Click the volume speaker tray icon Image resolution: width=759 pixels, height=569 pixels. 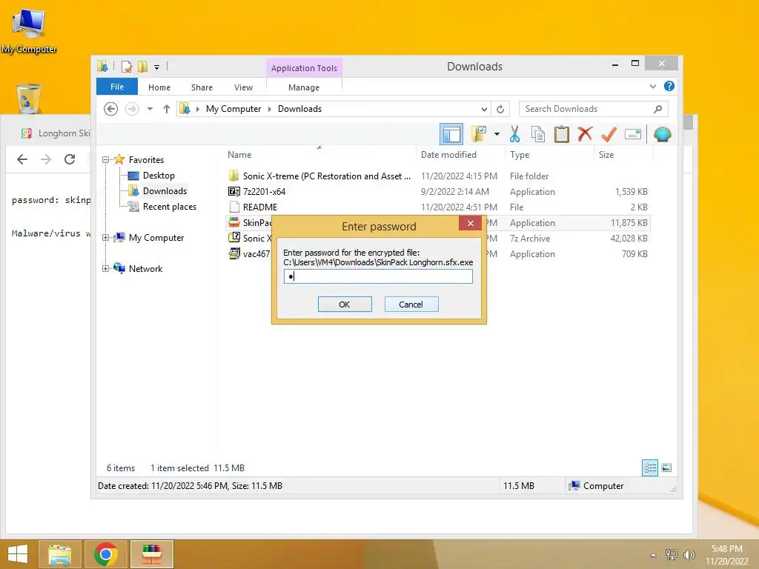pos(689,555)
